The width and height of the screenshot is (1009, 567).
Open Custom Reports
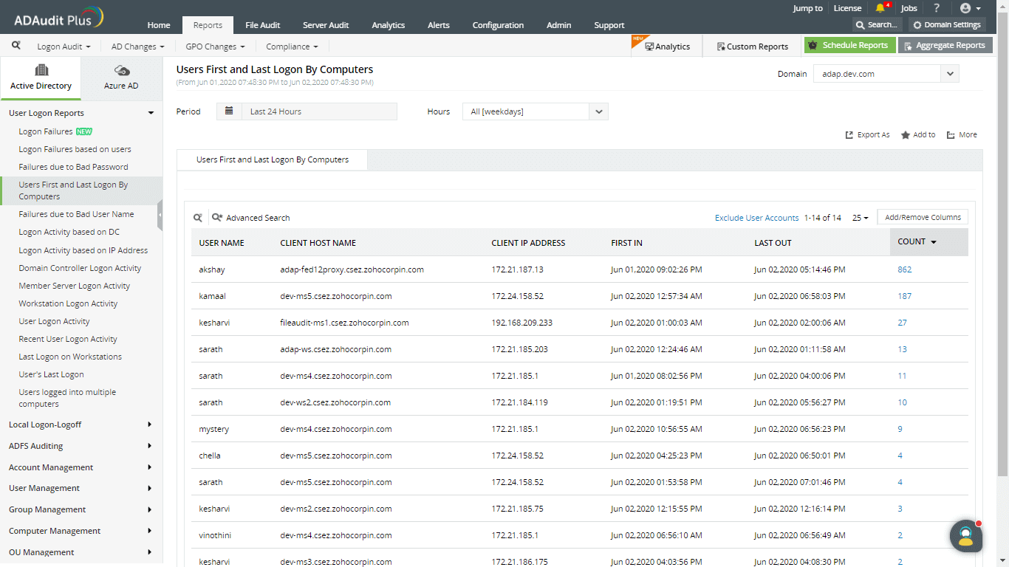[x=751, y=45]
